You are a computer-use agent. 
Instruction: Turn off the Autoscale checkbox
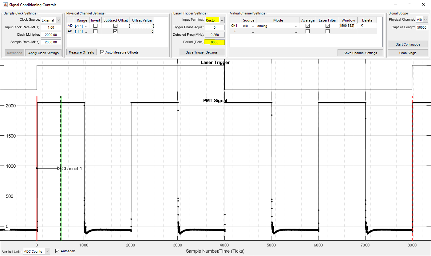(57, 251)
